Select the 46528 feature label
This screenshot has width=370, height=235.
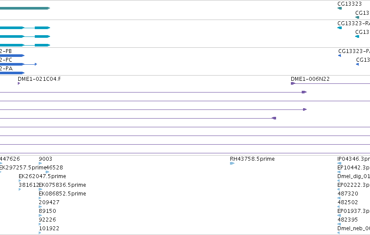[x=54, y=168]
